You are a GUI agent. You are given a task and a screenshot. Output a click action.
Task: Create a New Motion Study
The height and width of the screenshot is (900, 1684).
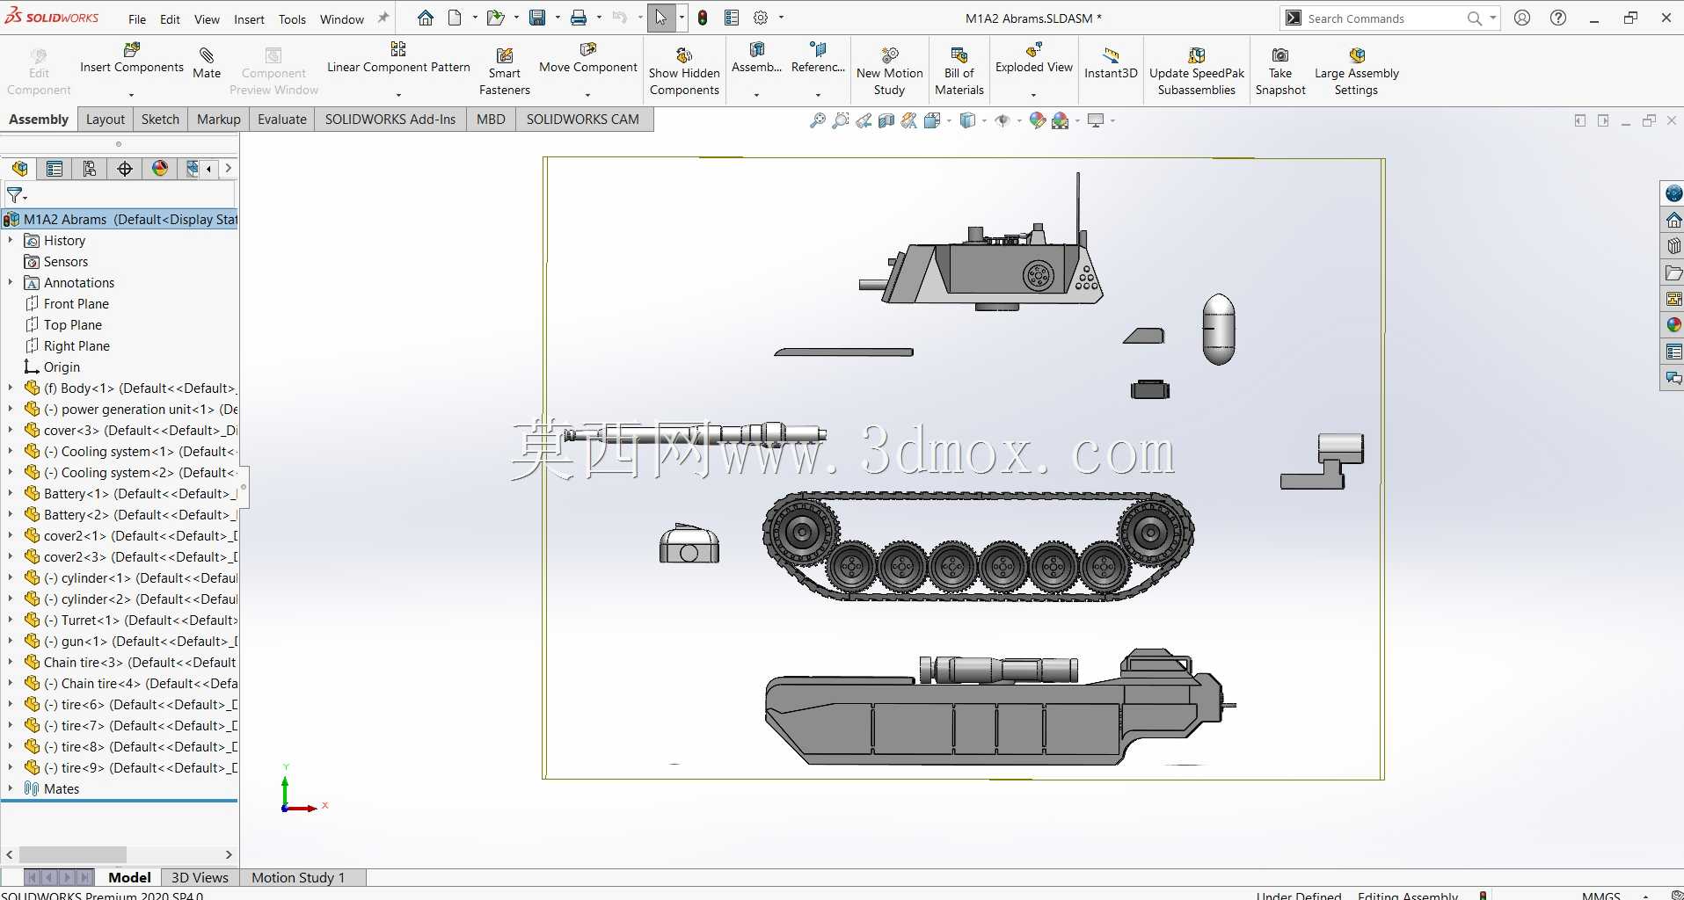click(890, 71)
